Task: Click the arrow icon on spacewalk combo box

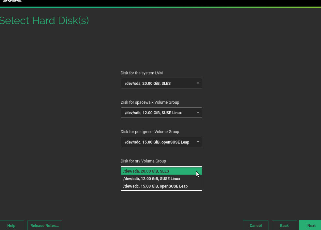Action: (x=198, y=113)
